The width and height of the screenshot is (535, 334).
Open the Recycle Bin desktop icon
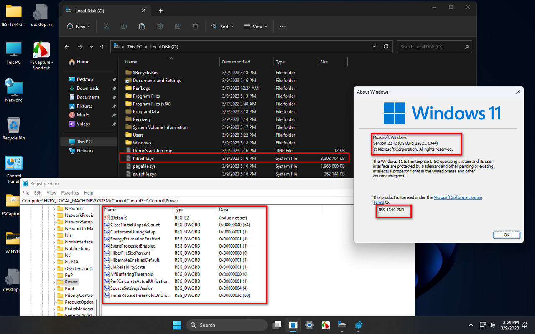click(x=14, y=129)
